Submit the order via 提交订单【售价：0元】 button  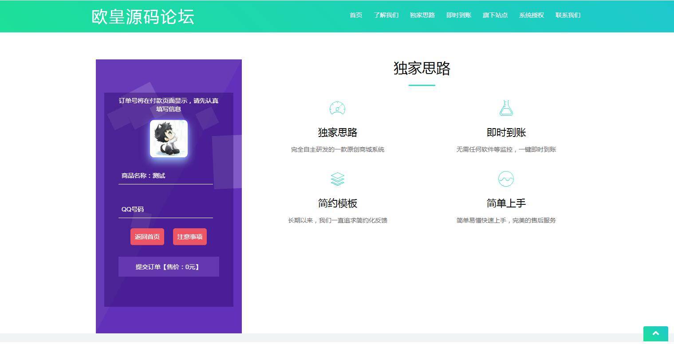tap(168, 266)
